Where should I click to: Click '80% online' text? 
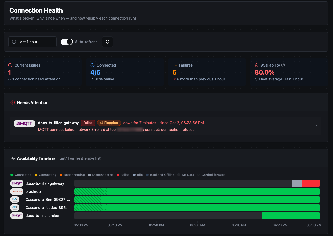click(104, 79)
